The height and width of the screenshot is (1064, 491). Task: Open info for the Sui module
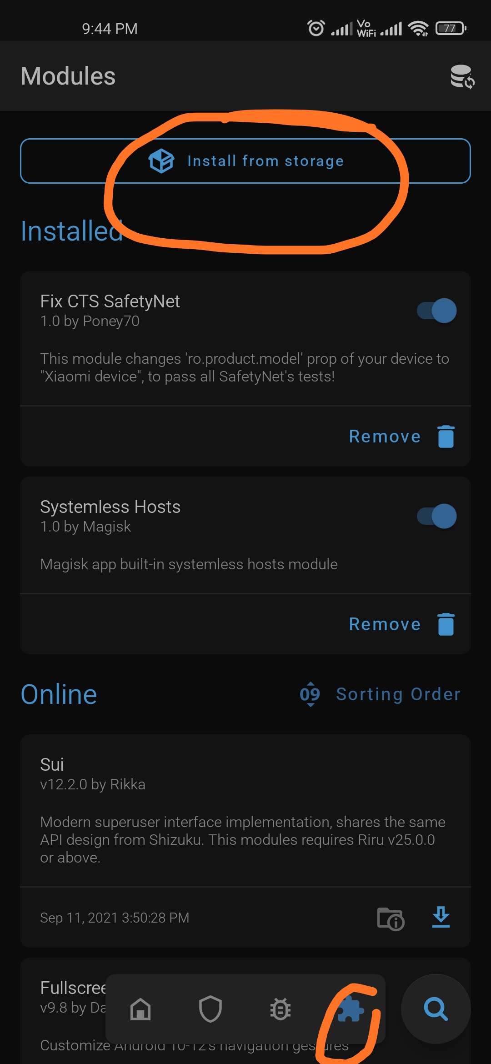391,918
